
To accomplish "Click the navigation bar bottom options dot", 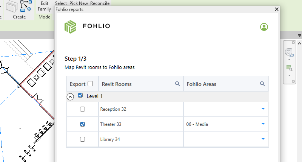I will (293, 81).
